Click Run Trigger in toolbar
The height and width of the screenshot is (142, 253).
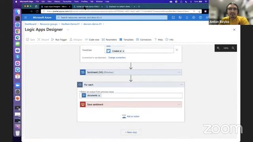coord(59,39)
